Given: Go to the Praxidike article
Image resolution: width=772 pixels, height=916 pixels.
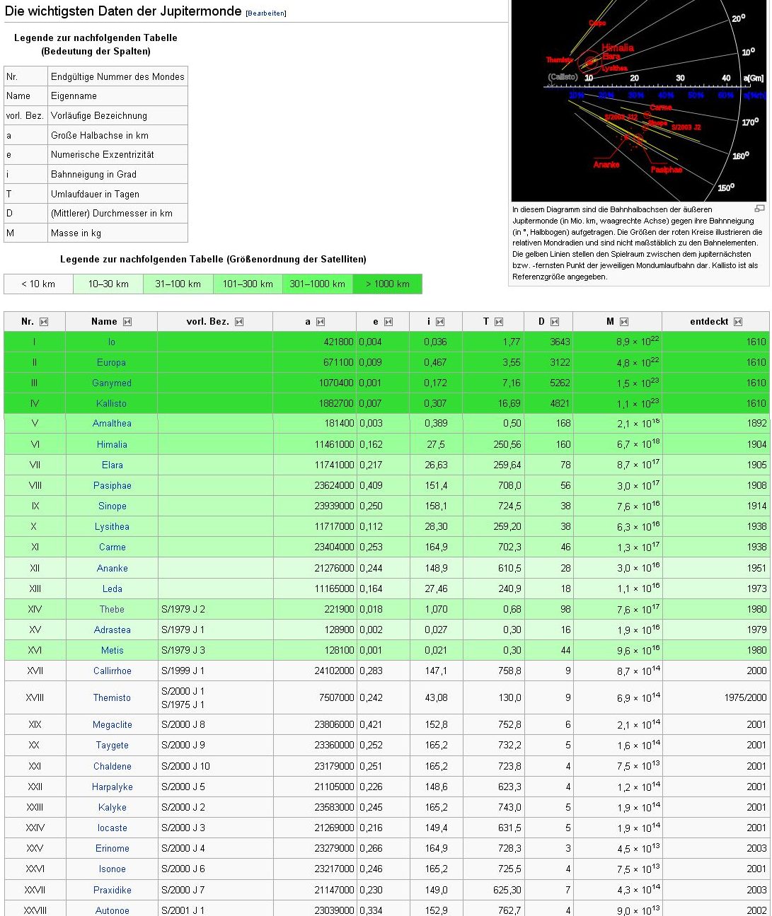Looking at the screenshot, I should click(112, 890).
